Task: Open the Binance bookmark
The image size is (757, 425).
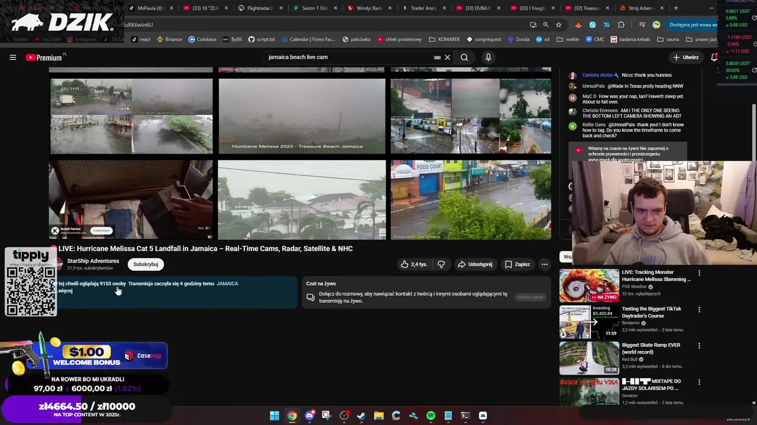Action: [x=169, y=40]
